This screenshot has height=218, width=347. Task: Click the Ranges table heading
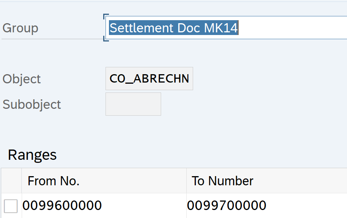pyautogui.click(x=32, y=155)
